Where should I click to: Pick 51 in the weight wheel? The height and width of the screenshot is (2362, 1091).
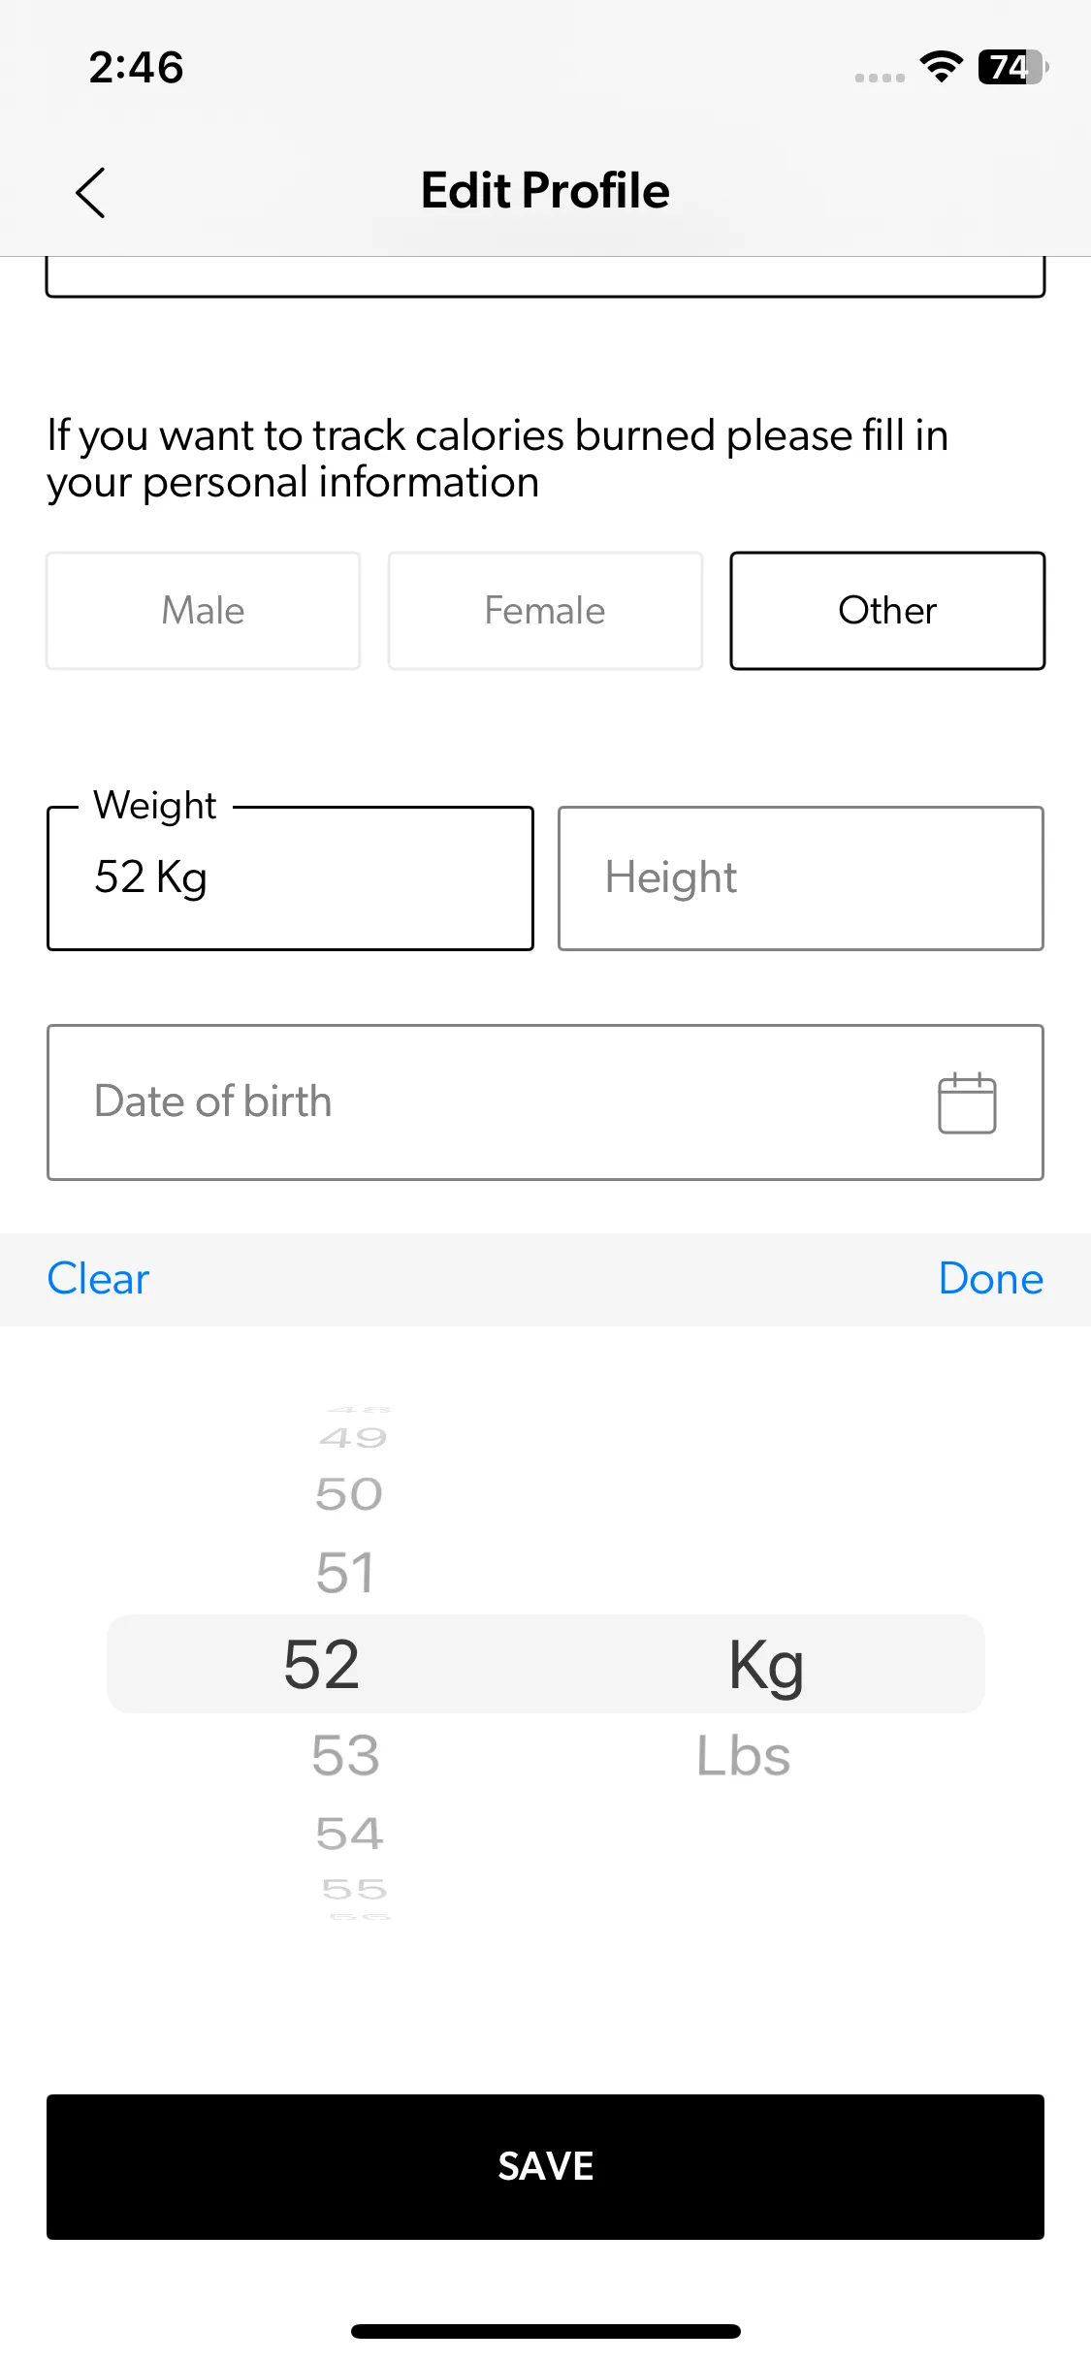click(x=345, y=1573)
